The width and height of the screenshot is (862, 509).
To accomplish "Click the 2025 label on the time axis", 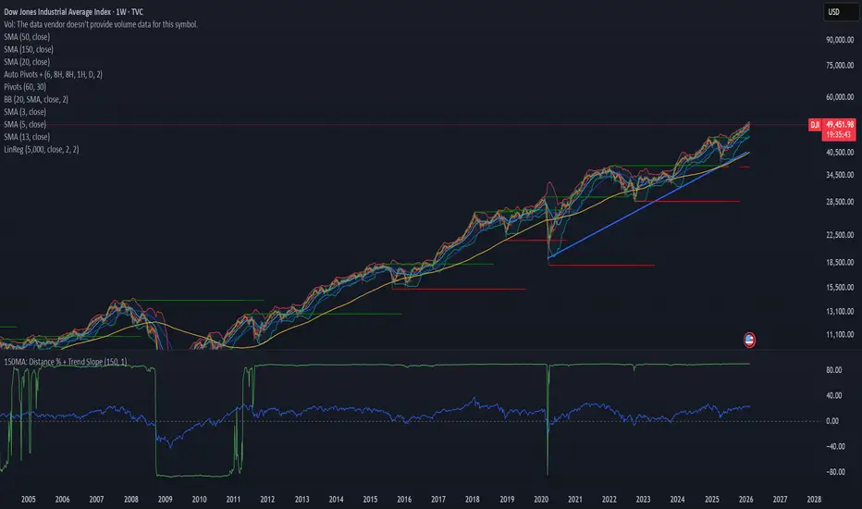I will [x=712, y=500].
